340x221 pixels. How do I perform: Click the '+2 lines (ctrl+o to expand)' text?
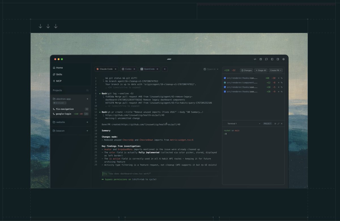point(123,106)
